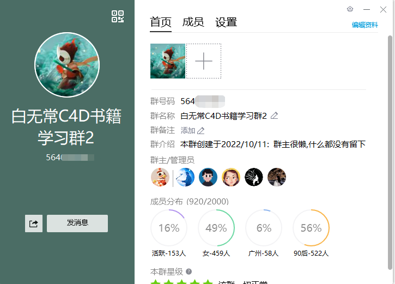Open the 本群星级 help question icon
Viewport: 395px width, 284px height.
point(189,271)
